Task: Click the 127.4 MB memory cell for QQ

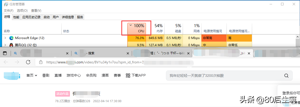Action: click(x=155, y=45)
